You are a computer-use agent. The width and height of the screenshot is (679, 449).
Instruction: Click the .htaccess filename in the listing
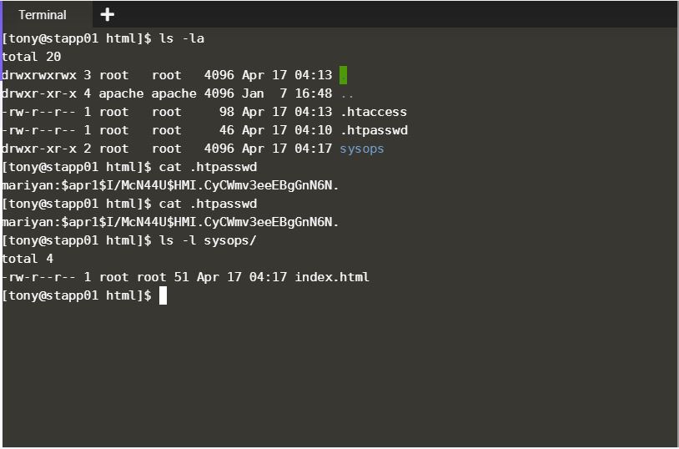[374, 112]
